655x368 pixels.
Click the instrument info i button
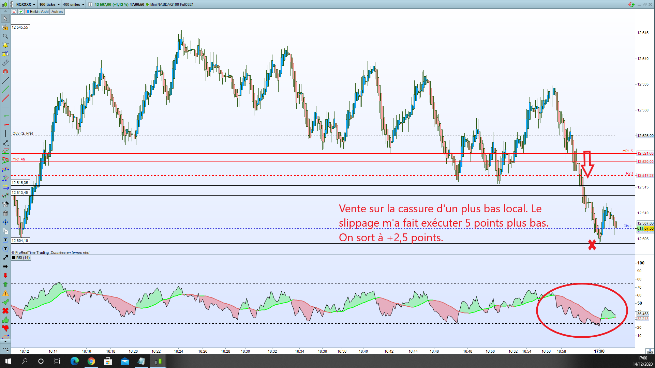coord(90,4)
